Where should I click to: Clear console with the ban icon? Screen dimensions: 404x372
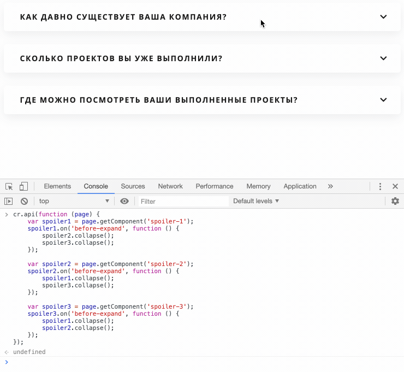(24, 201)
